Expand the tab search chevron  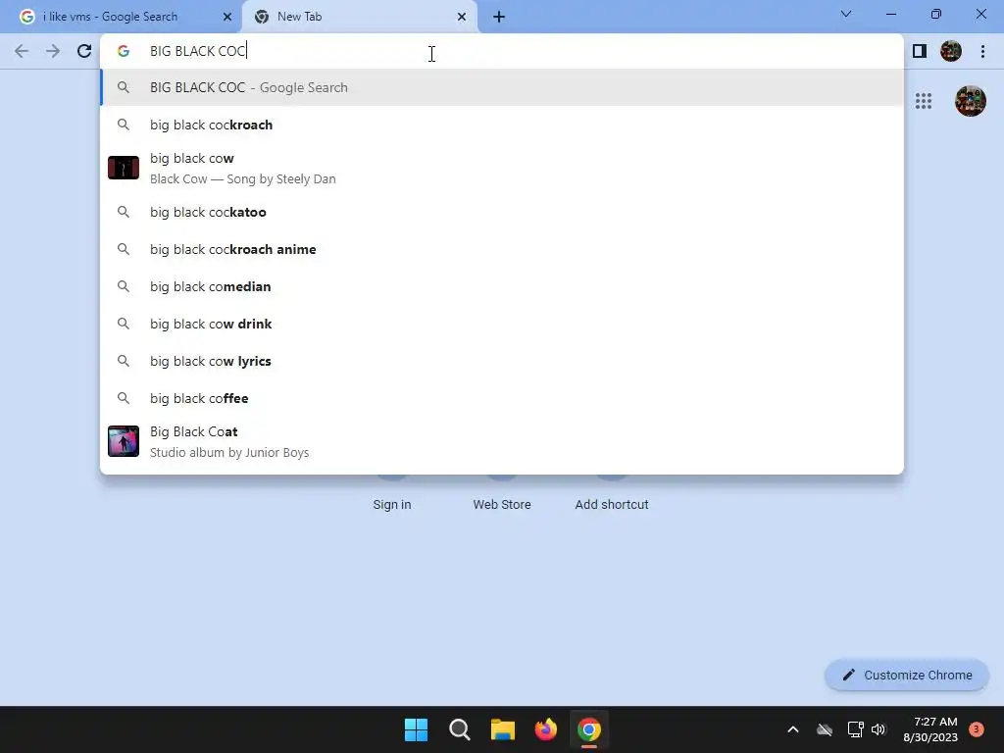846,14
